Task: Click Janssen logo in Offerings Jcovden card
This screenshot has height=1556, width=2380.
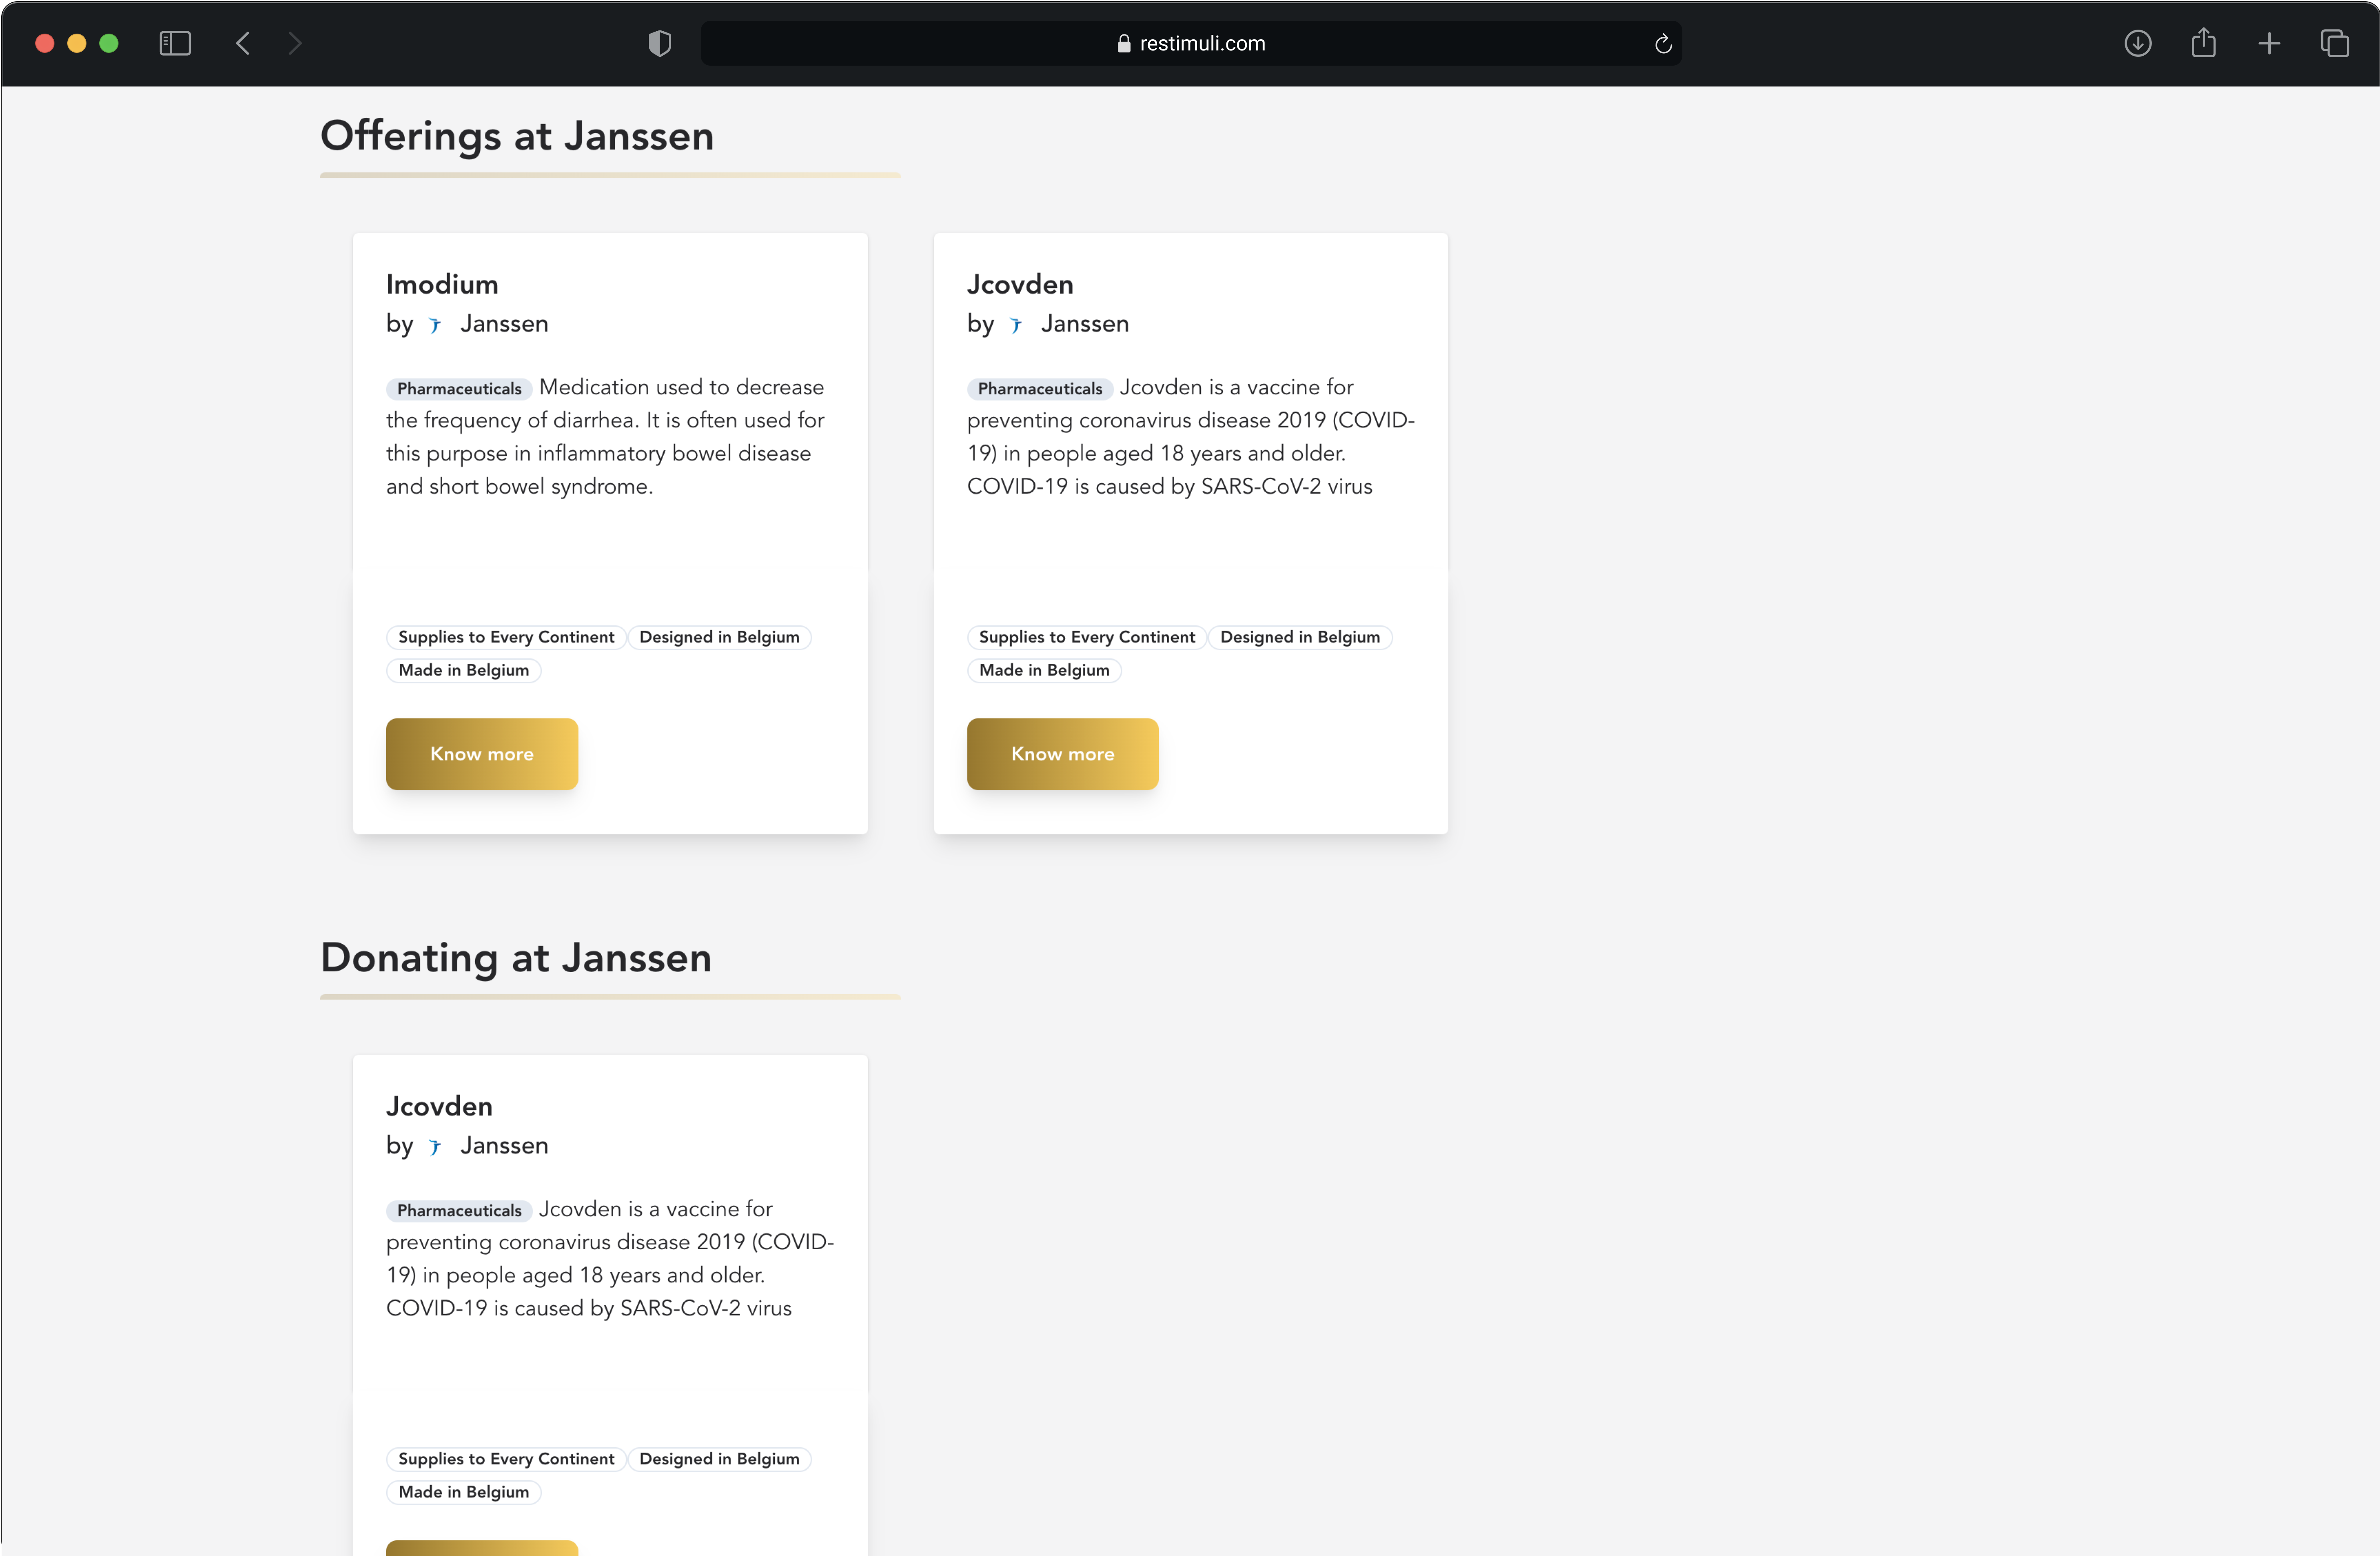Action: click(x=1016, y=325)
